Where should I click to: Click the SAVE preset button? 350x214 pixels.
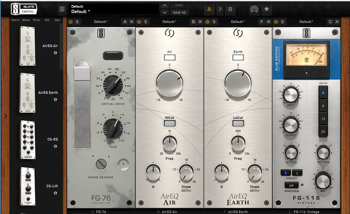[179, 5]
